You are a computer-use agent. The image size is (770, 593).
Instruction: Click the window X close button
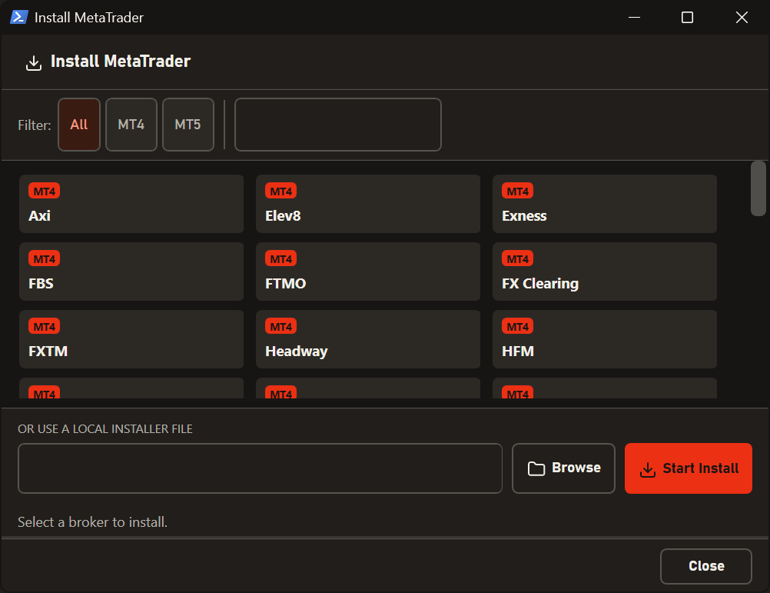coord(742,17)
